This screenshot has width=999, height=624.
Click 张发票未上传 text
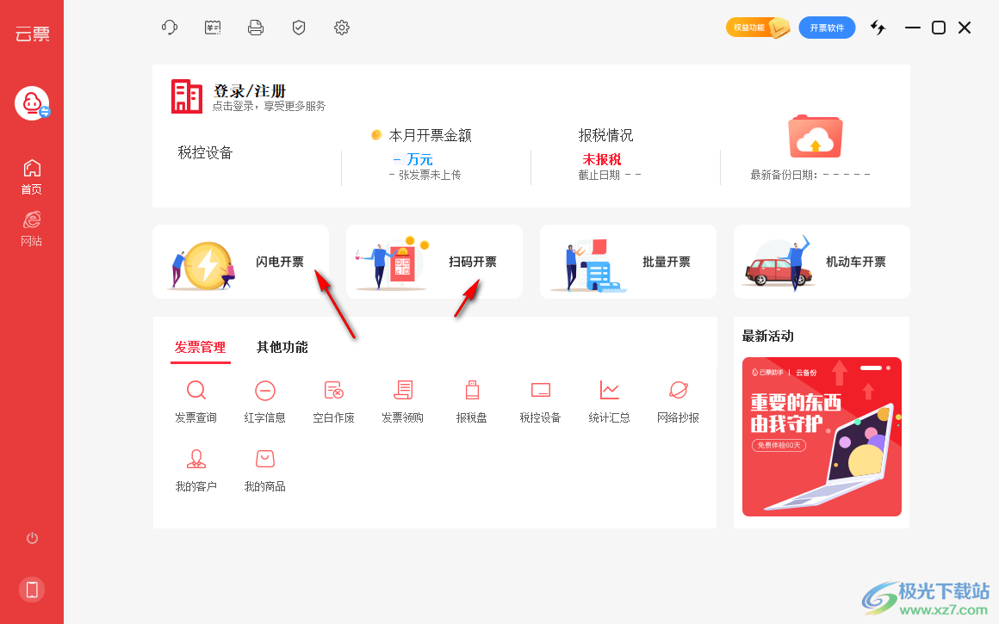tap(425, 175)
